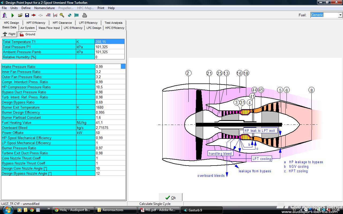The image size is (343, 214).
Task: Click the handling bleed diagram label
Action: pos(220,154)
